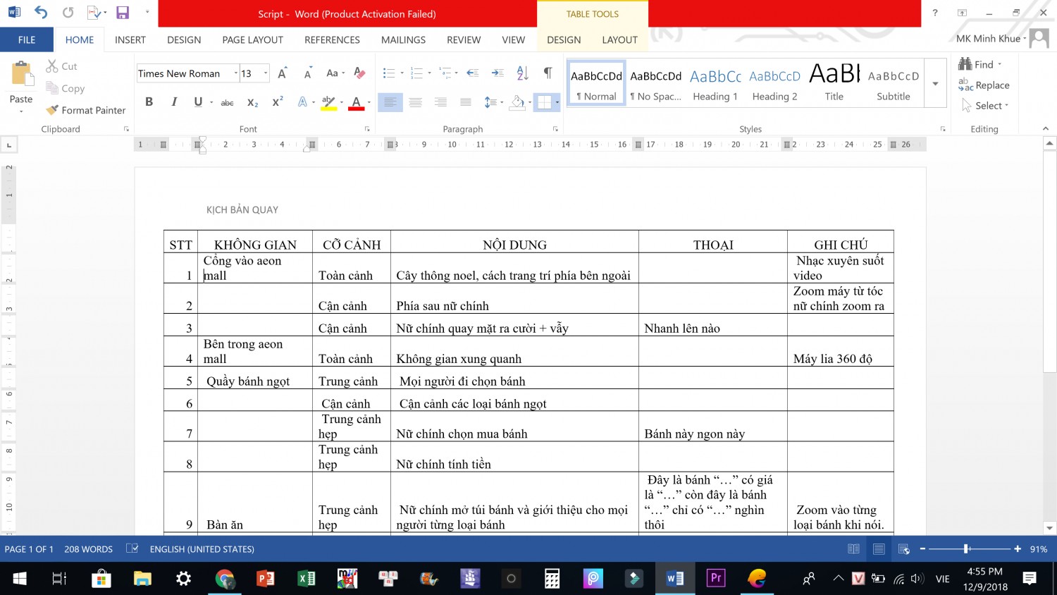This screenshot has height=595, width=1057.
Task: Open the font size dropdown
Action: click(x=266, y=73)
